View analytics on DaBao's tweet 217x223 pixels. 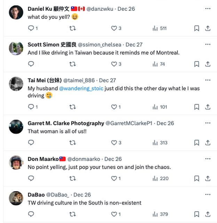click(x=155, y=214)
